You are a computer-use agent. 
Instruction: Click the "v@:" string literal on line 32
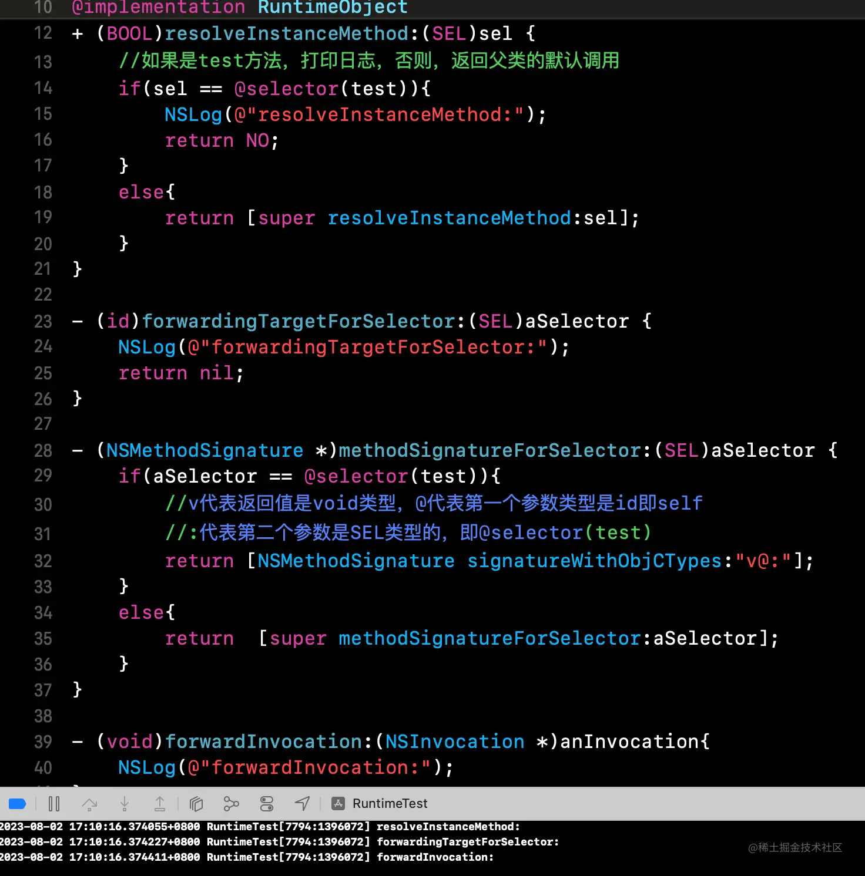point(763,561)
